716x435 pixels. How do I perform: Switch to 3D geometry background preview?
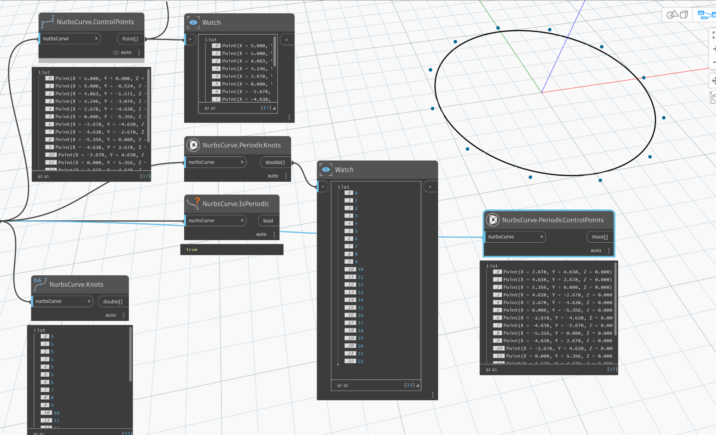point(677,15)
